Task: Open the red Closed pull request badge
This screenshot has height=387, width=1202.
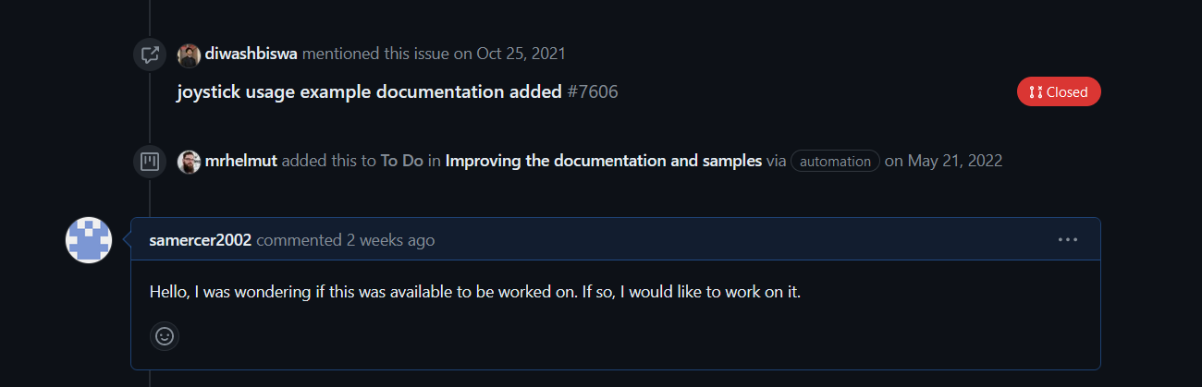Action: coord(1059,91)
